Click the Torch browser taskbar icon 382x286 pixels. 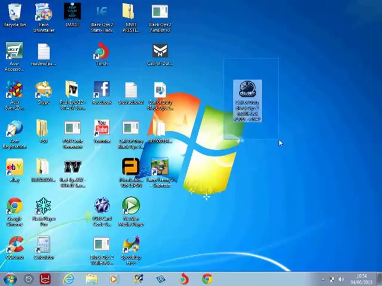(184, 279)
